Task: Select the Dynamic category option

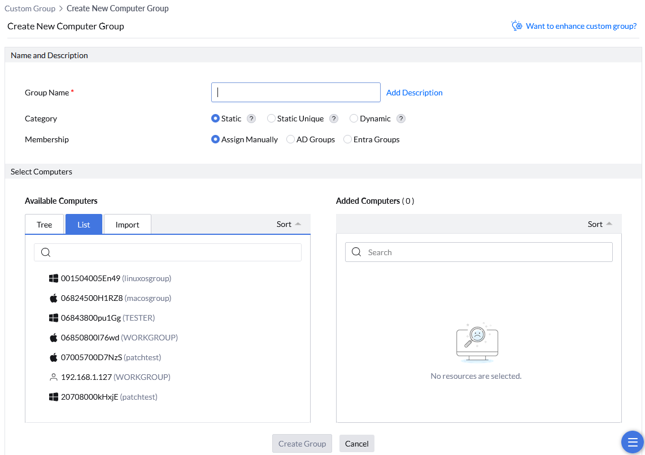Action: click(354, 119)
